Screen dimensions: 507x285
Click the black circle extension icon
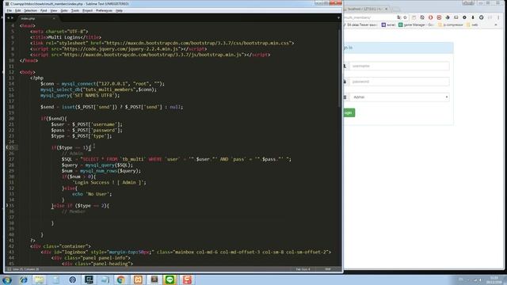pos(464,17)
